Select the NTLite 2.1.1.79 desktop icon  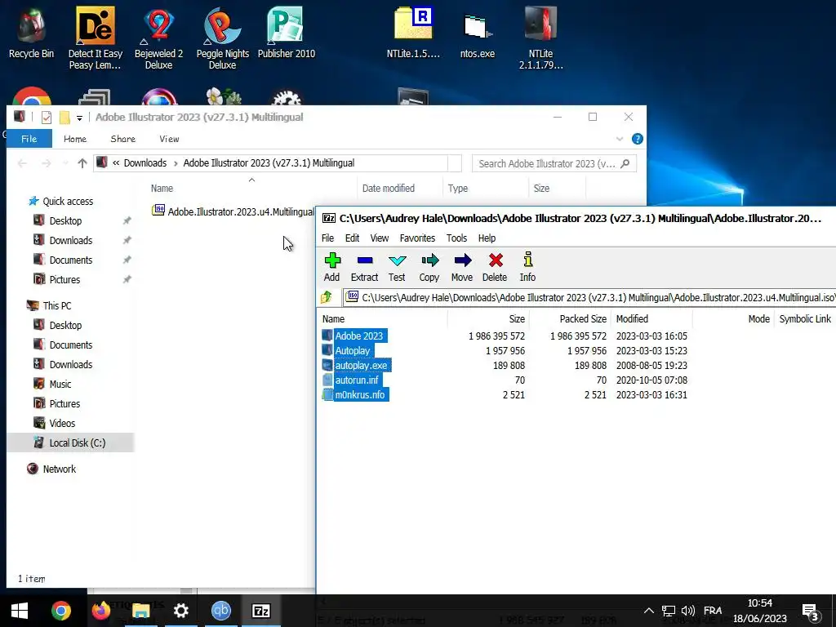(540, 38)
